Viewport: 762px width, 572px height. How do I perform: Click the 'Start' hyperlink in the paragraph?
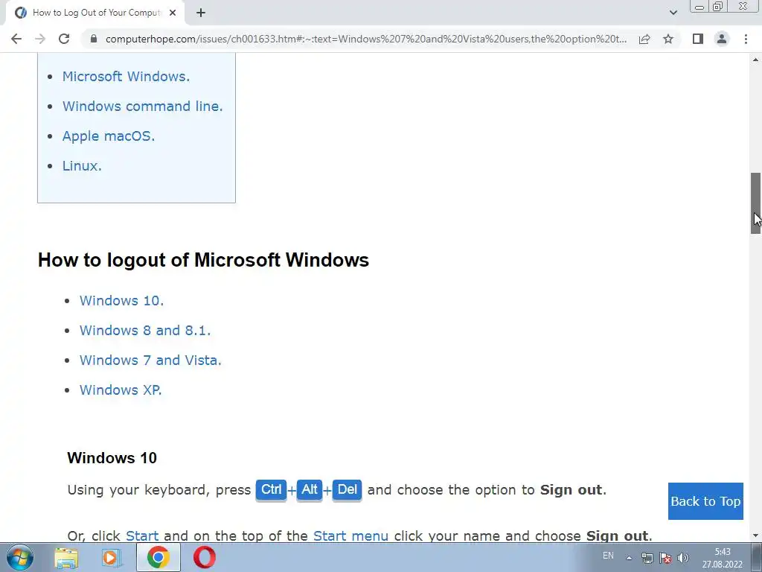pyautogui.click(x=142, y=536)
